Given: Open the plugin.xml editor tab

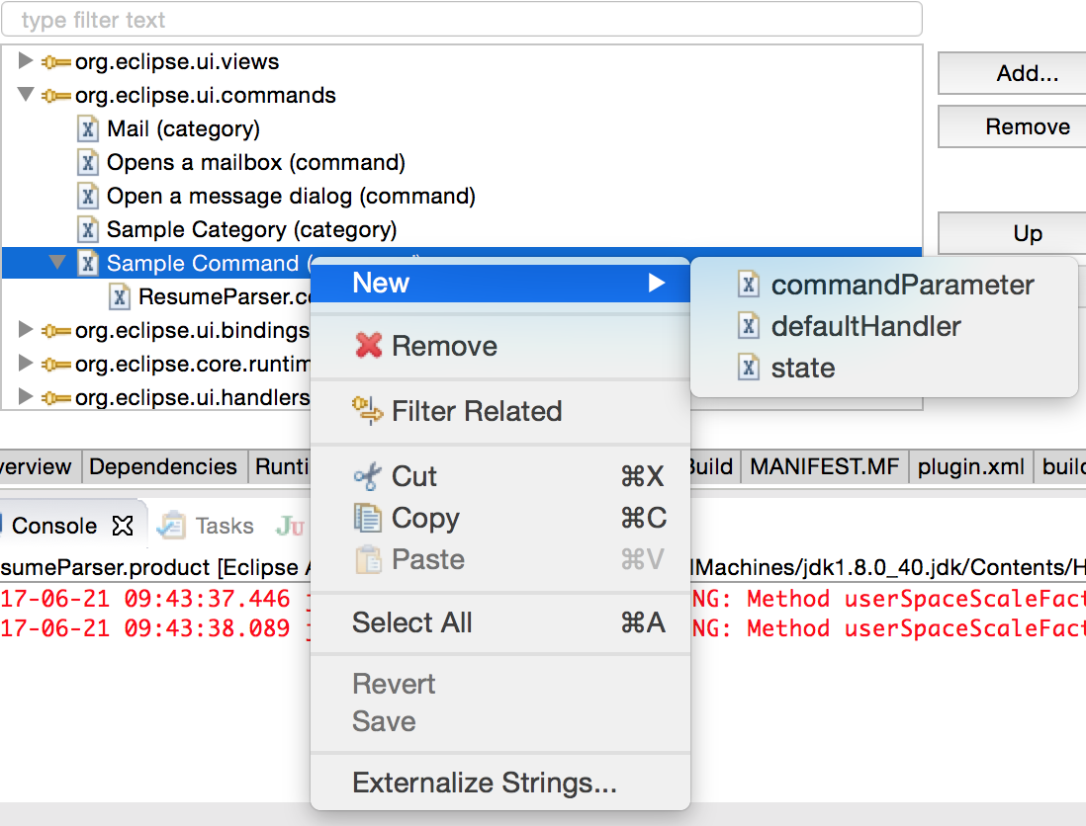Looking at the screenshot, I should tap(971, 466).
